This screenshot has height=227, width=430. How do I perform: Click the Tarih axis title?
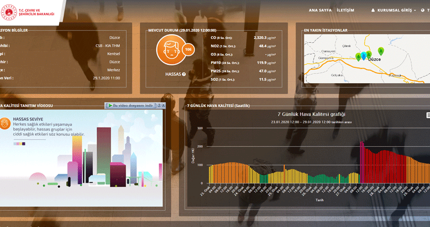(319, 200)
